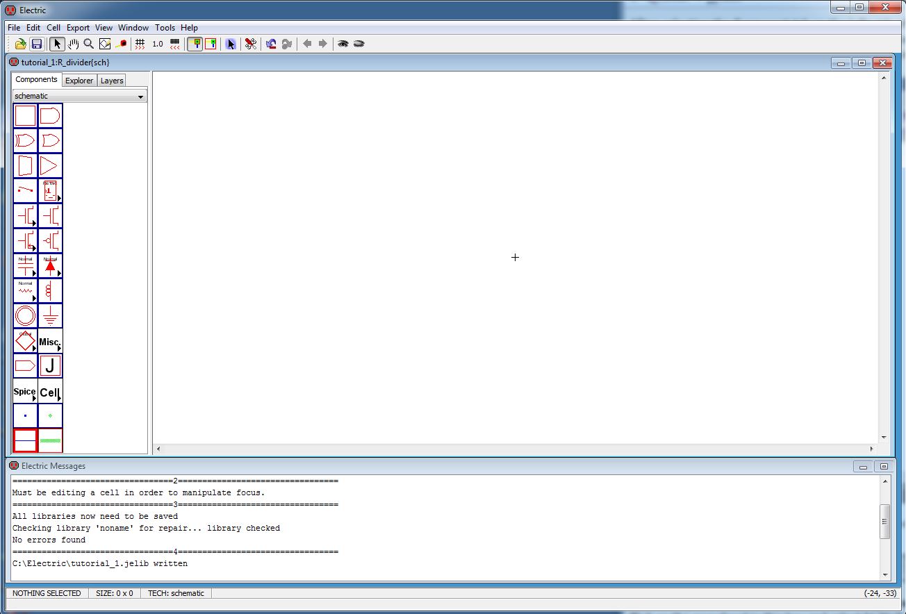Screen dimensions: 906x614
Task: Select the OR gate component
Action: click(x=50, y=140)
